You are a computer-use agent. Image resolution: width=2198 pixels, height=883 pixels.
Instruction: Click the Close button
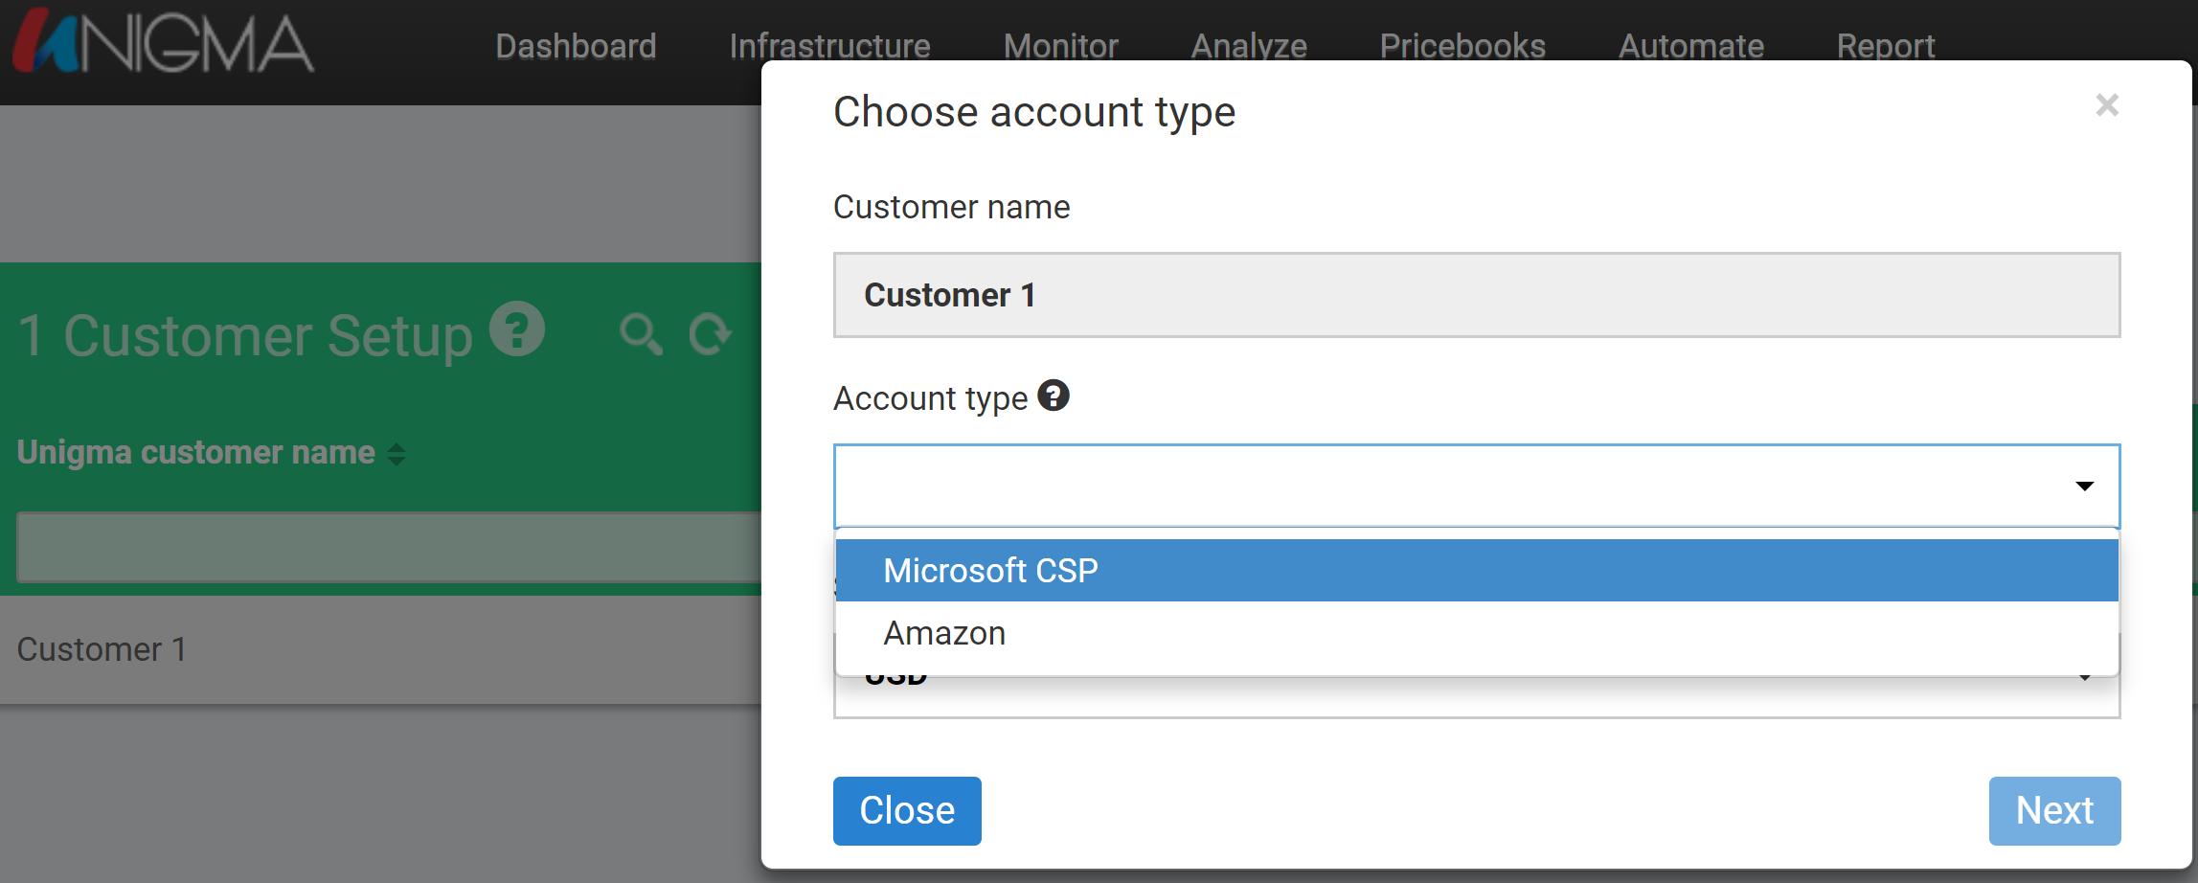(x=907, y=811)
